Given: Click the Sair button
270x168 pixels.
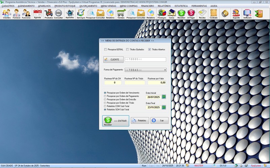Looking at the screenshot, I should (159, 121).
